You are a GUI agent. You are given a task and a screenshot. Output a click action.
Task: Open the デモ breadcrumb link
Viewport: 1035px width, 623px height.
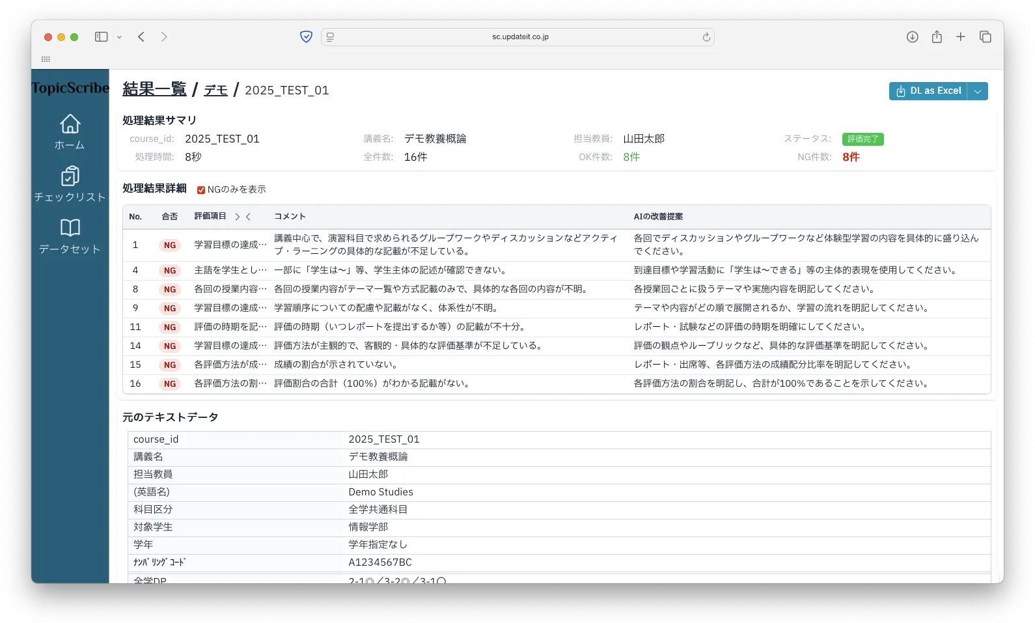tap(215, 90)
